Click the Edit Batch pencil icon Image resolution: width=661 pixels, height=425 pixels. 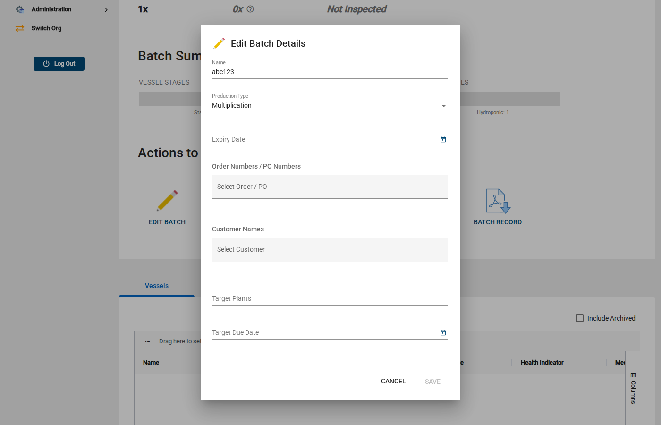click(167, 200)
